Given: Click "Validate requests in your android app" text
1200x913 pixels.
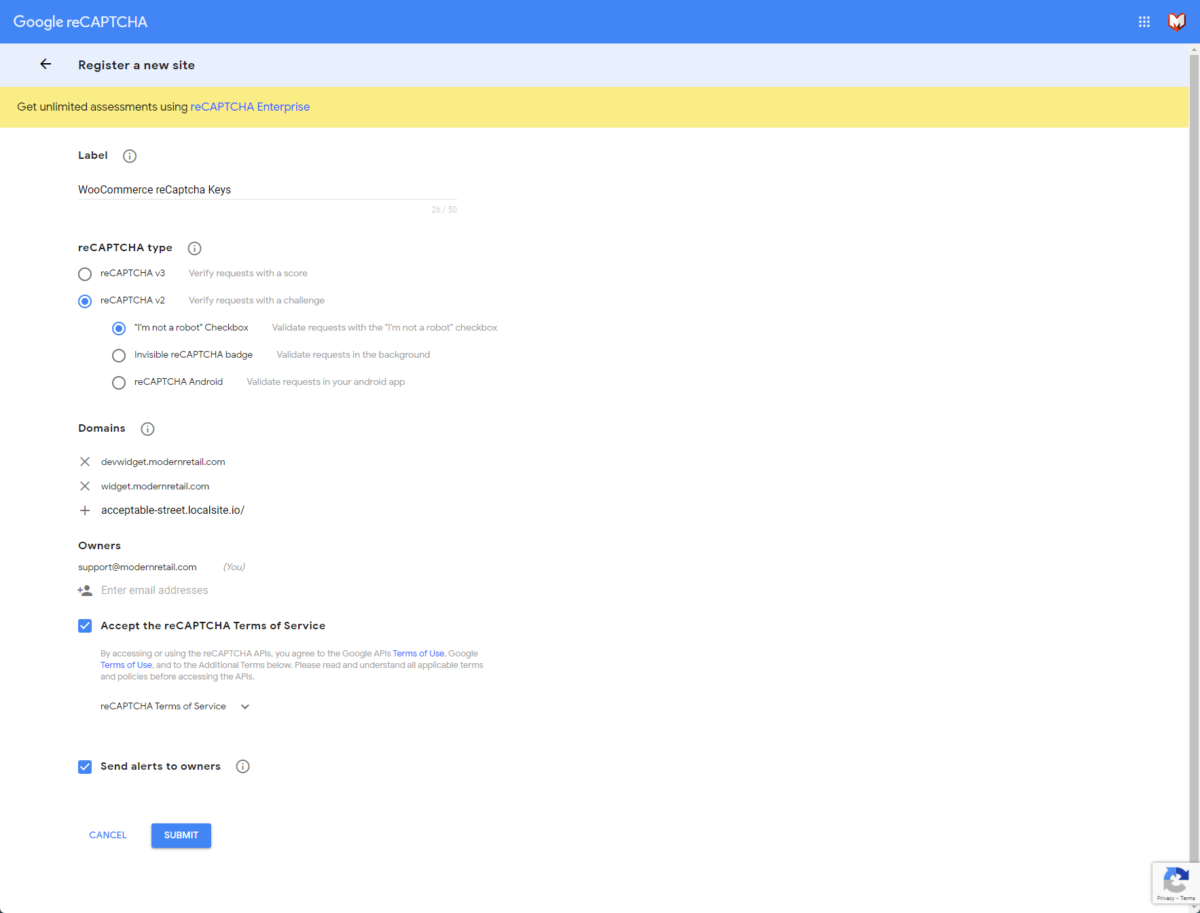Looking at the screenshot, I should pyautogui.click(x=325, y=382).
